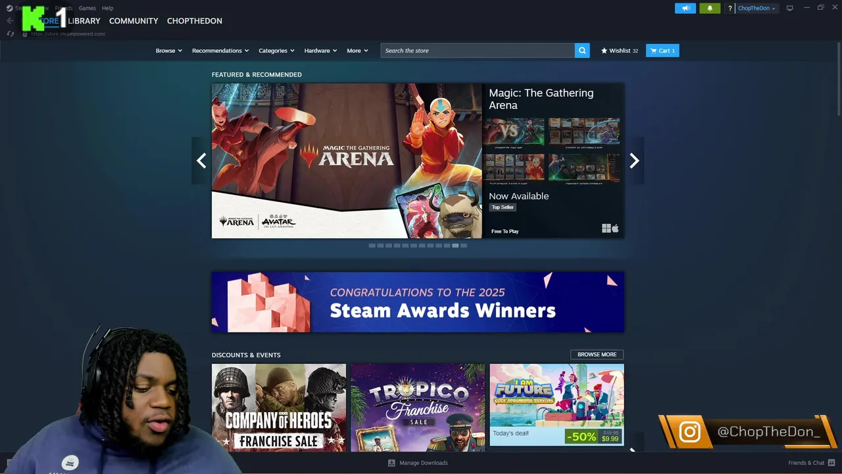The width and height of the screenshot is (842, 474).
Task: Click the Steam Awards Winners banner
Action: [418, 302]
